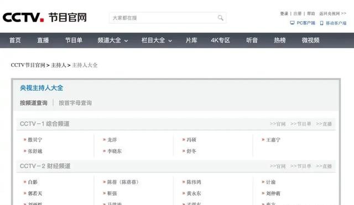
Task: Open the 节目单 navigation item
Action: coord(74,40)
